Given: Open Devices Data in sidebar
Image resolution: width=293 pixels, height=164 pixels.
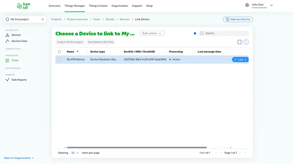Looking at the screenshot, I should [19, 41].
